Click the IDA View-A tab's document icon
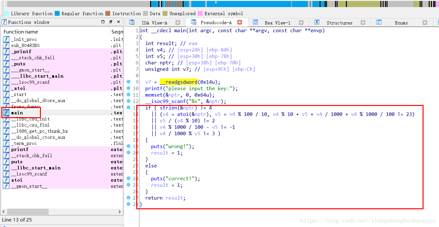Screen dimensions: 439x227 (132, 23)
